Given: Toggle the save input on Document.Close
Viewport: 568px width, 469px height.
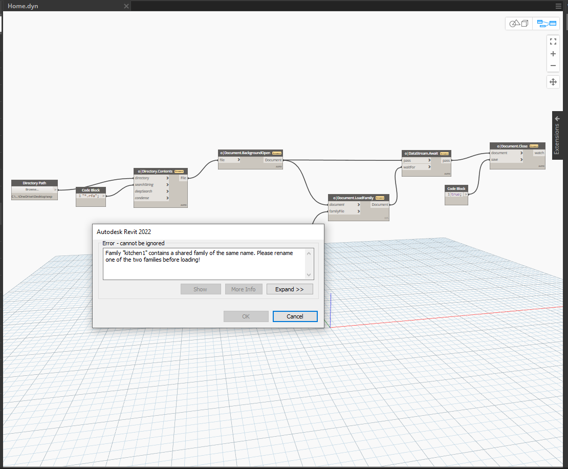Looking at the screenshot, I should pos(521,159).
